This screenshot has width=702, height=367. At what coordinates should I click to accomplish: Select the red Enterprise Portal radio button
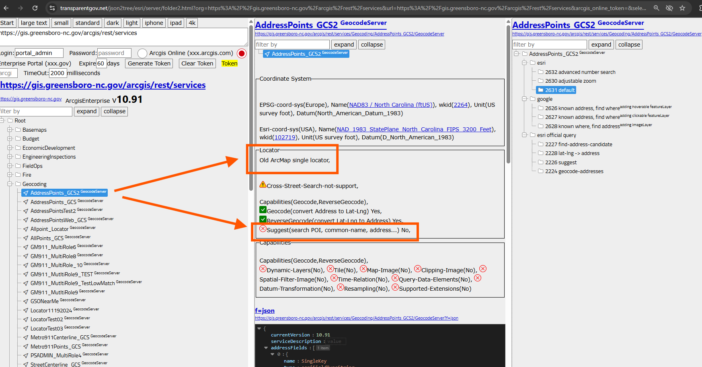coord(242,53)
